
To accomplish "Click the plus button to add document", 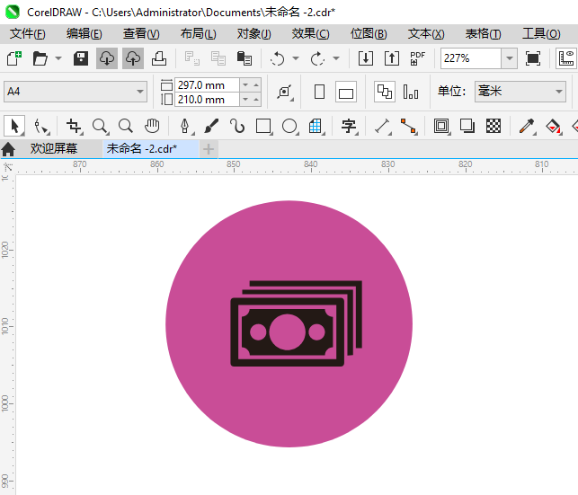I will pos(209,149).
